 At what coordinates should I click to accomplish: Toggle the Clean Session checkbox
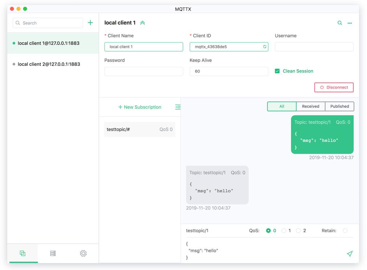(x=277, y=71)
